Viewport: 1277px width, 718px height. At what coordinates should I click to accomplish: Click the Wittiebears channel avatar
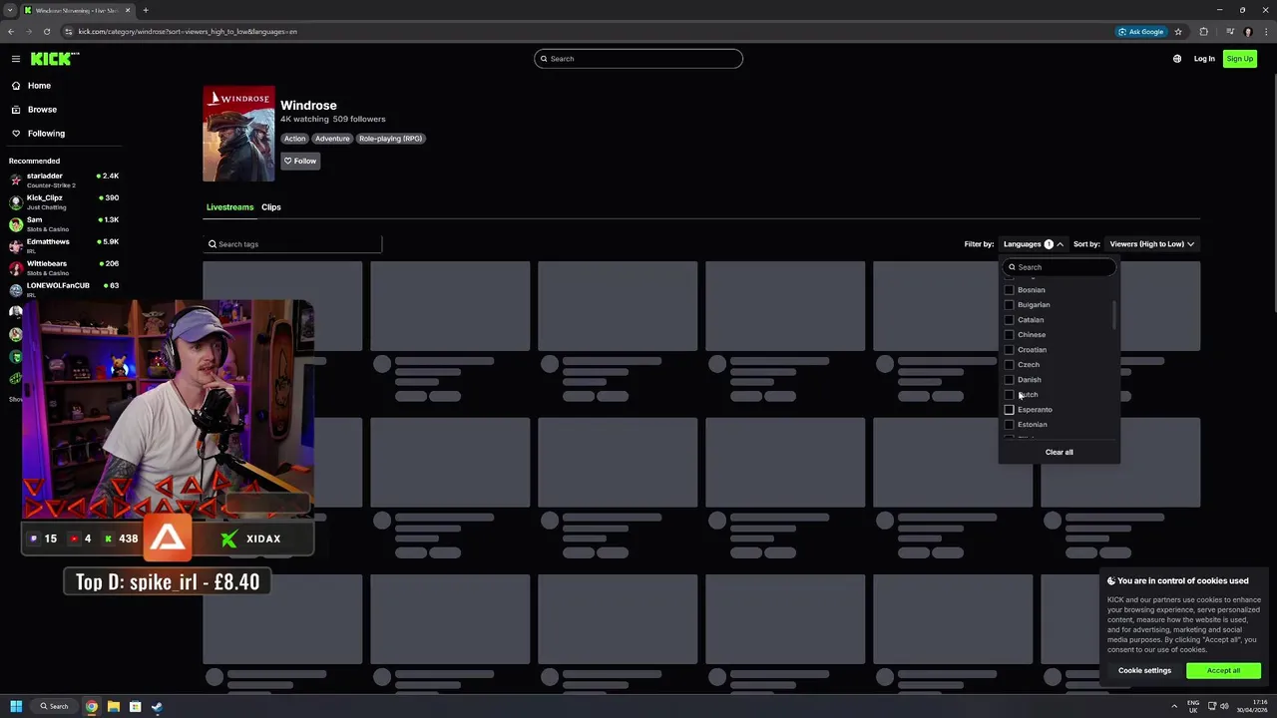click(x=16, y=267)
